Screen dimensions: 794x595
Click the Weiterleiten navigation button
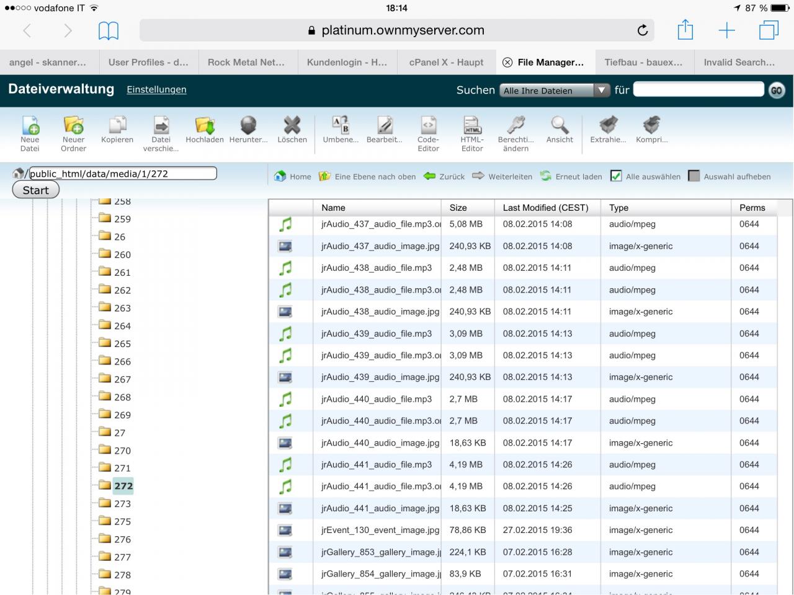point(502,177)
